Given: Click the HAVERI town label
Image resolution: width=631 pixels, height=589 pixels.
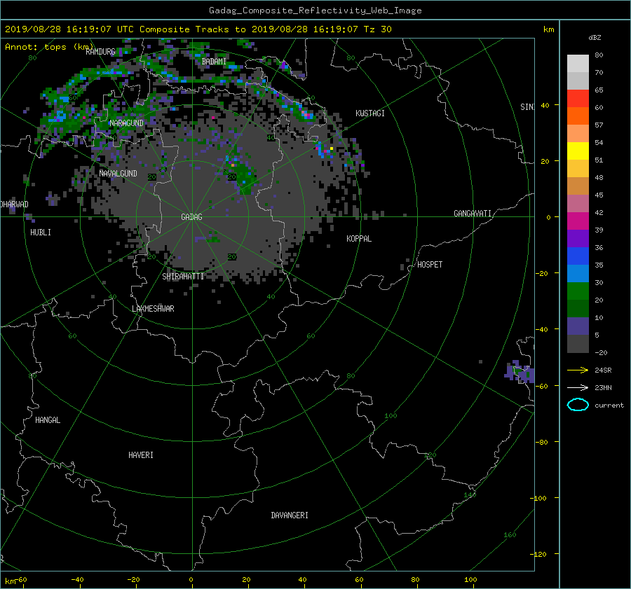Looking at the screenshot, I should tap(141, 455).
